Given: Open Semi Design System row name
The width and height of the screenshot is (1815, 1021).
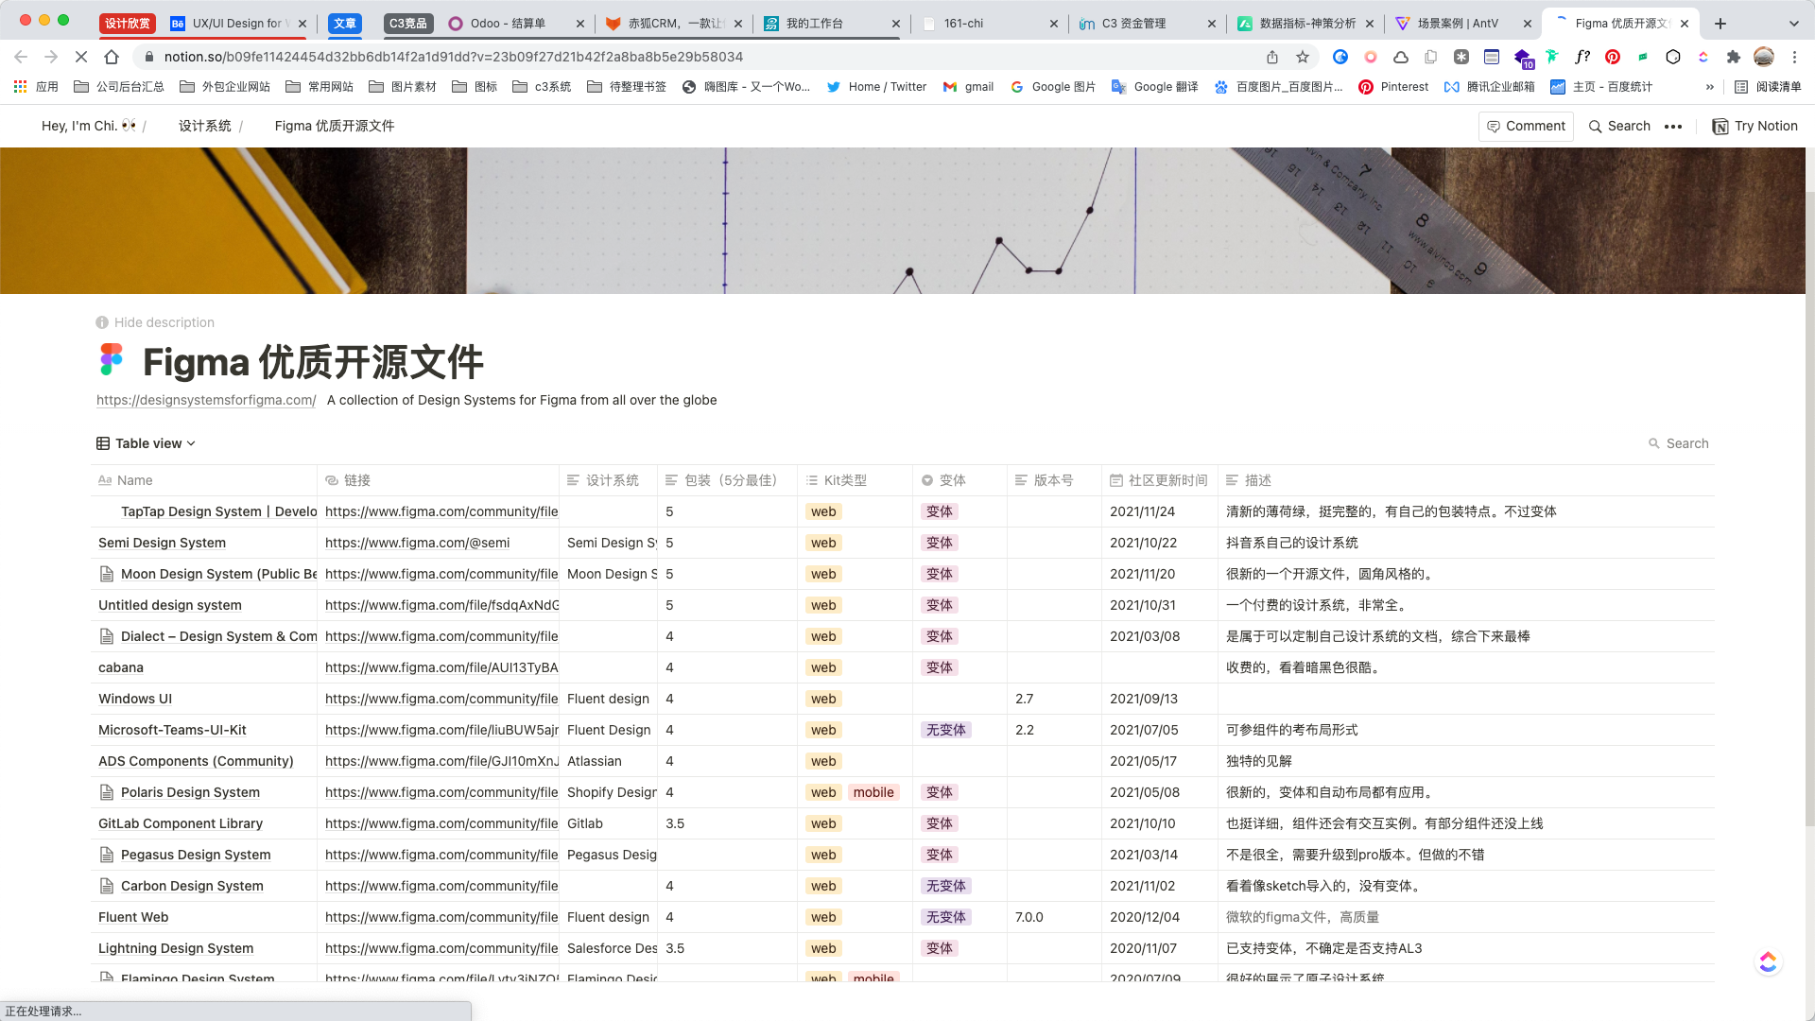Looking at the screenshot, I should pos(162,543).
